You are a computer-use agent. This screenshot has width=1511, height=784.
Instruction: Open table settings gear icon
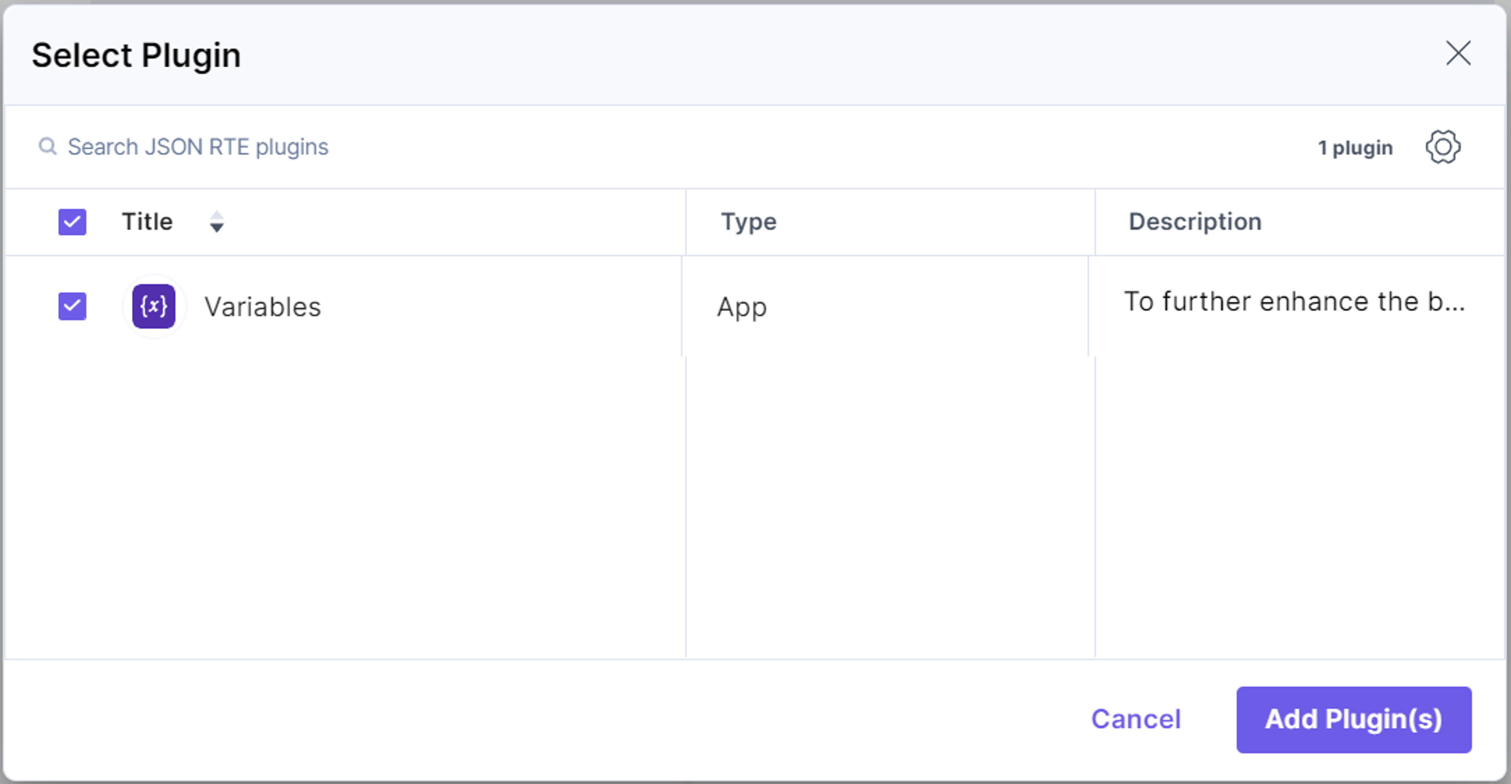click(x=1443, y=147)
